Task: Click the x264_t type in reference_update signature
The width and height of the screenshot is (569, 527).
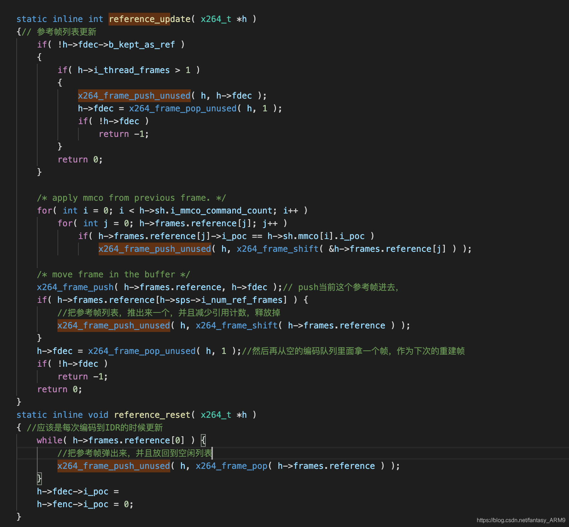Action: [216, 19]
